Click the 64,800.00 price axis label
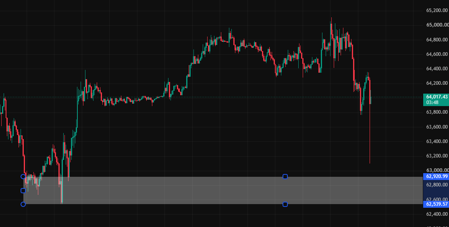Viewport: 449px width, 227px height. [x=437, y=40]
